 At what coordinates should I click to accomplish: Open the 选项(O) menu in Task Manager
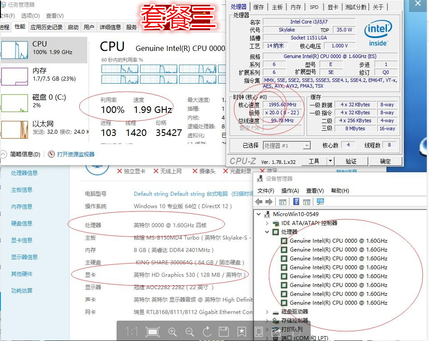coord(31,15)
